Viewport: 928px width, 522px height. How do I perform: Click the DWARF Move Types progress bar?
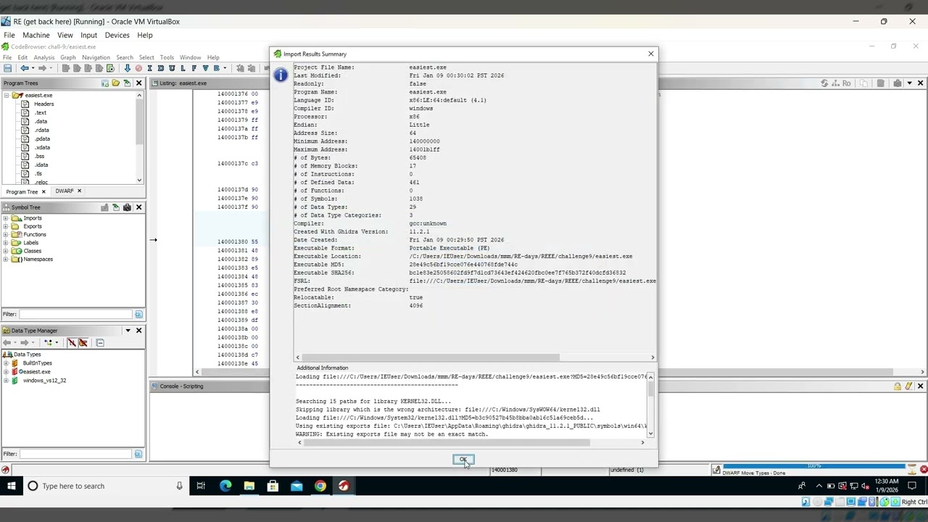pos(814,466)
